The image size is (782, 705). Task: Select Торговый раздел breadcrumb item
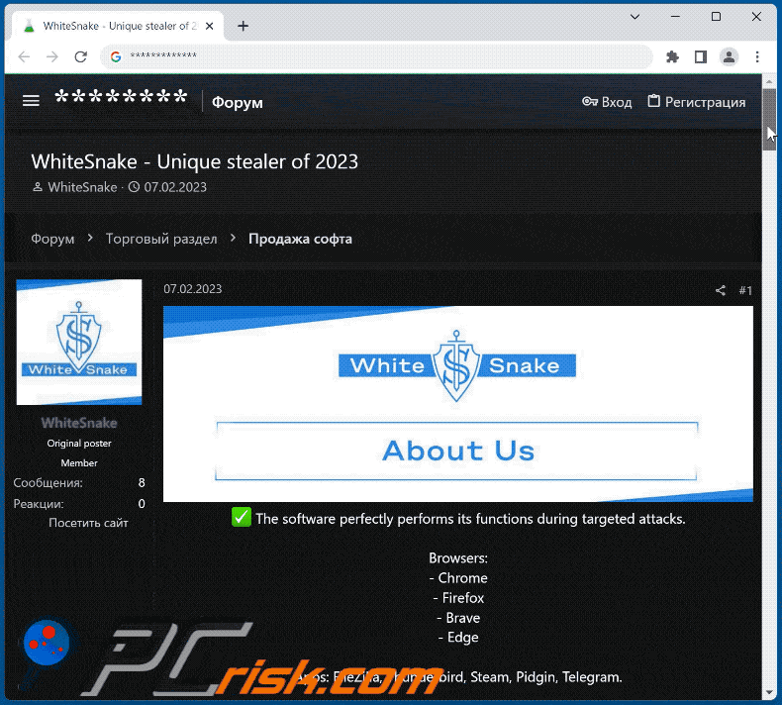[161, 239]
